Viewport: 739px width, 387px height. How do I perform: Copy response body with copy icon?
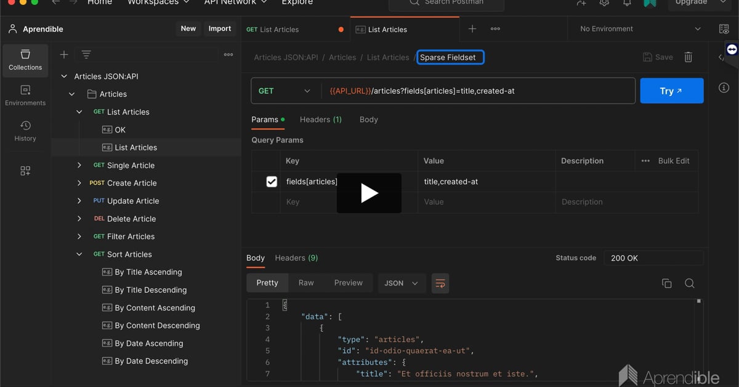666,283
